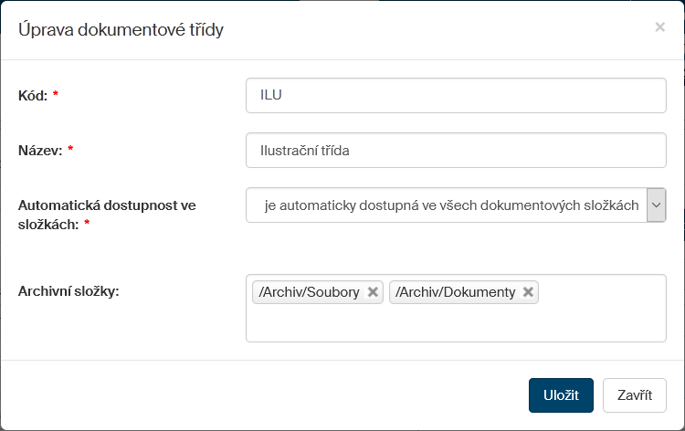Viewport: 685px width, 431px height.
Task: Remove the /Archiv/Dokumenty folder tag
Action: point(528,292)
